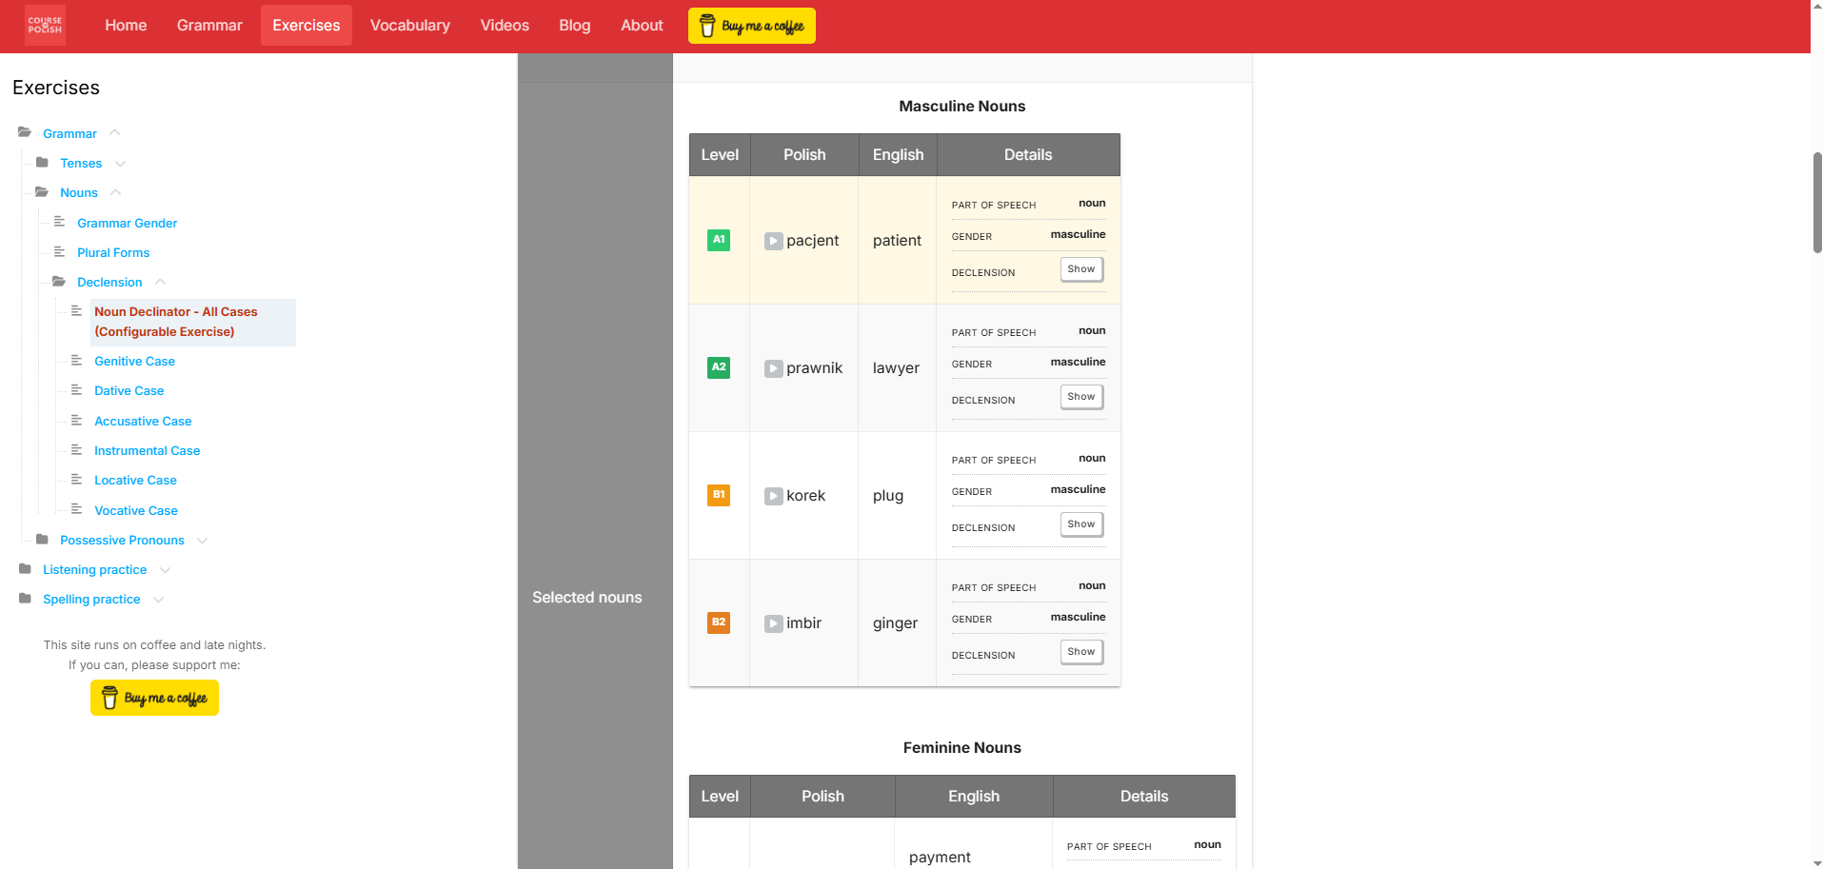Click the page vertical scrollbar thumb
Screen dimensions: 1823x869
[1816, 202]
